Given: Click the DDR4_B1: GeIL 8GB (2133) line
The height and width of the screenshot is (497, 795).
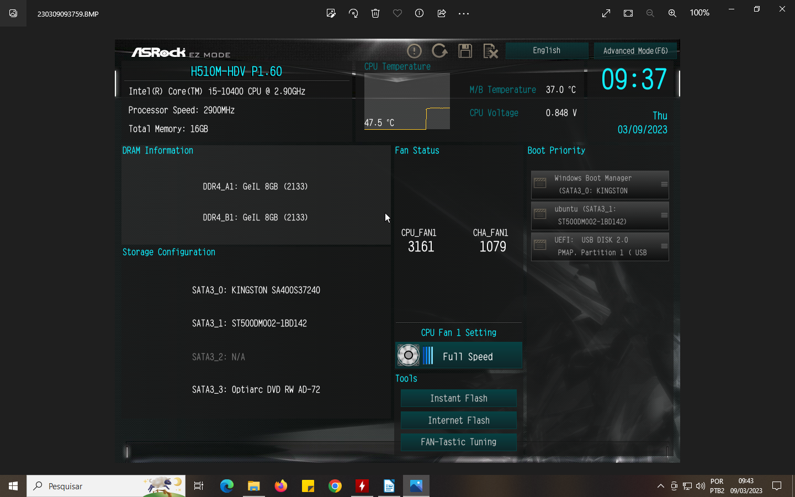Looking at the screenshot, I should 255,218.
